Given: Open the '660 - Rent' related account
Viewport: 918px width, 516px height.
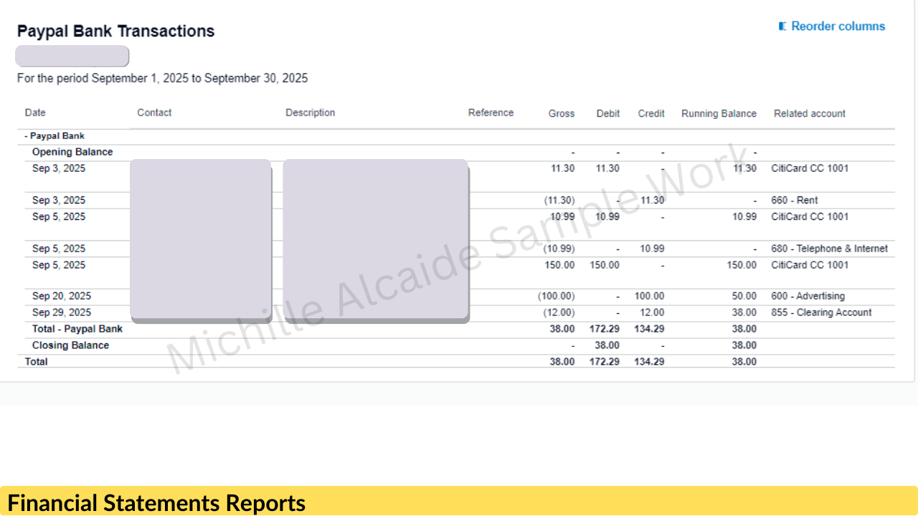Looking at the screenshot, I should point(795,201).
